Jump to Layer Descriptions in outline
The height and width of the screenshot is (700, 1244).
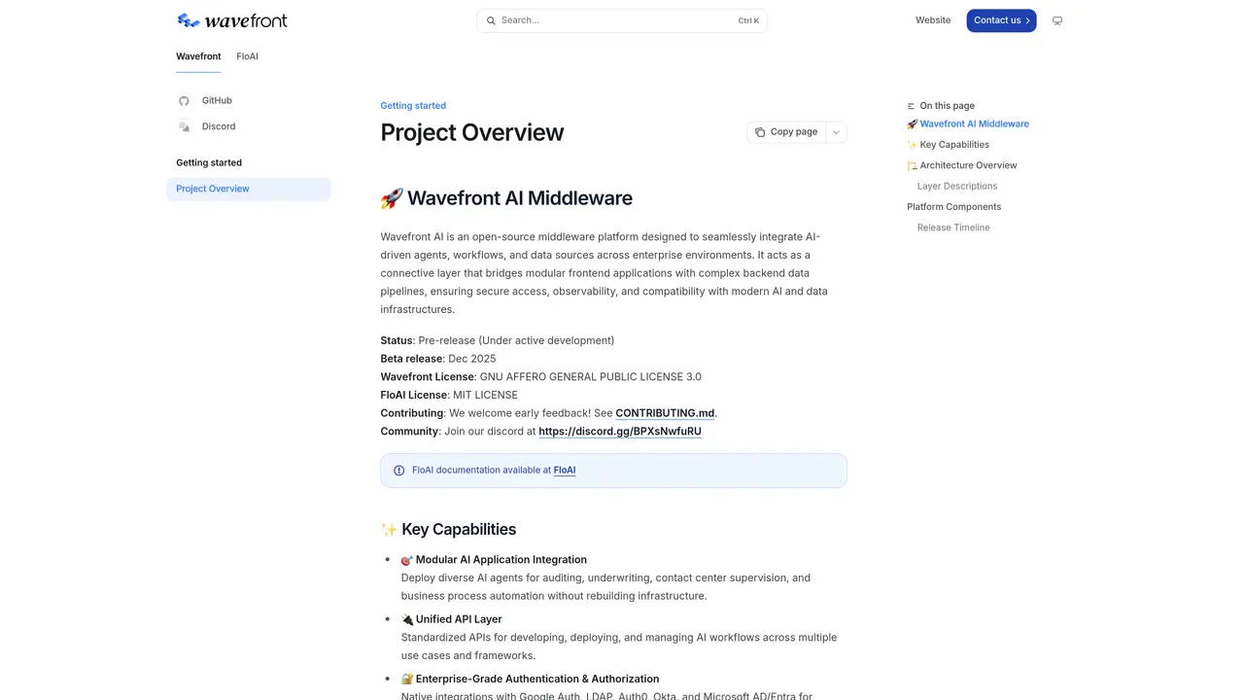click(x=957, y=187)
